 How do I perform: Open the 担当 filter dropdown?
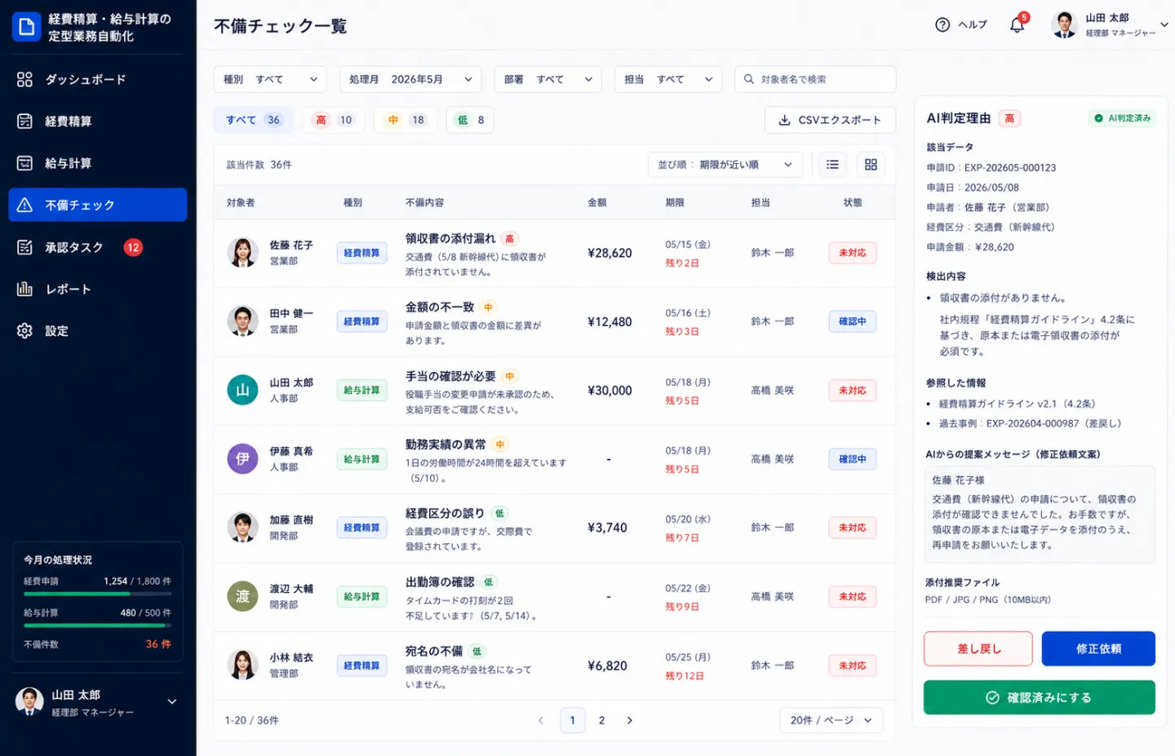[668, 79]
